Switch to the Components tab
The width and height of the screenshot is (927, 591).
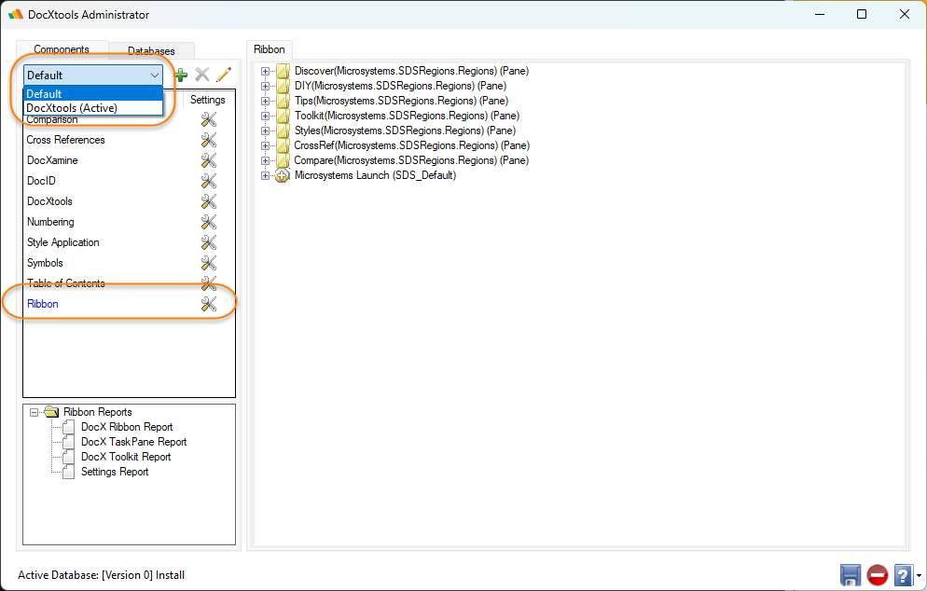coord(62,49)
